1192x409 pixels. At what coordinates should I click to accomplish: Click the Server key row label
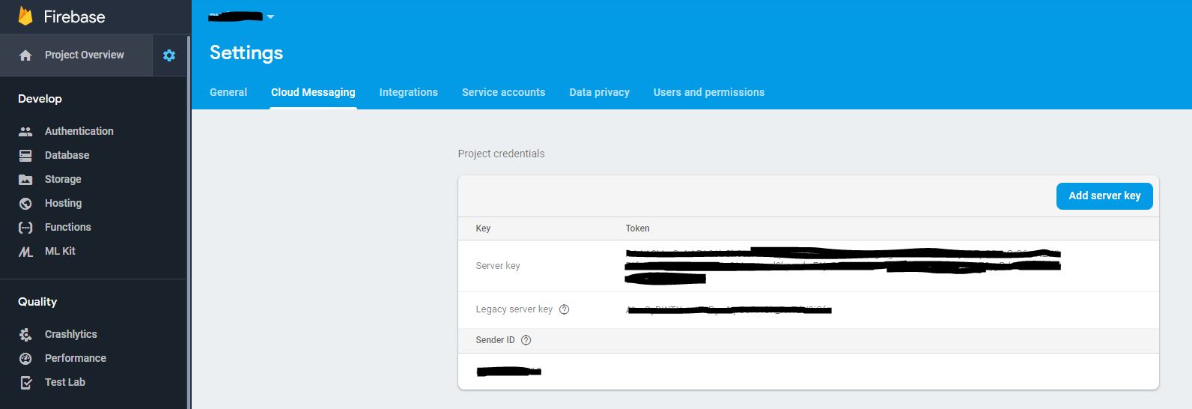[498, 266]
